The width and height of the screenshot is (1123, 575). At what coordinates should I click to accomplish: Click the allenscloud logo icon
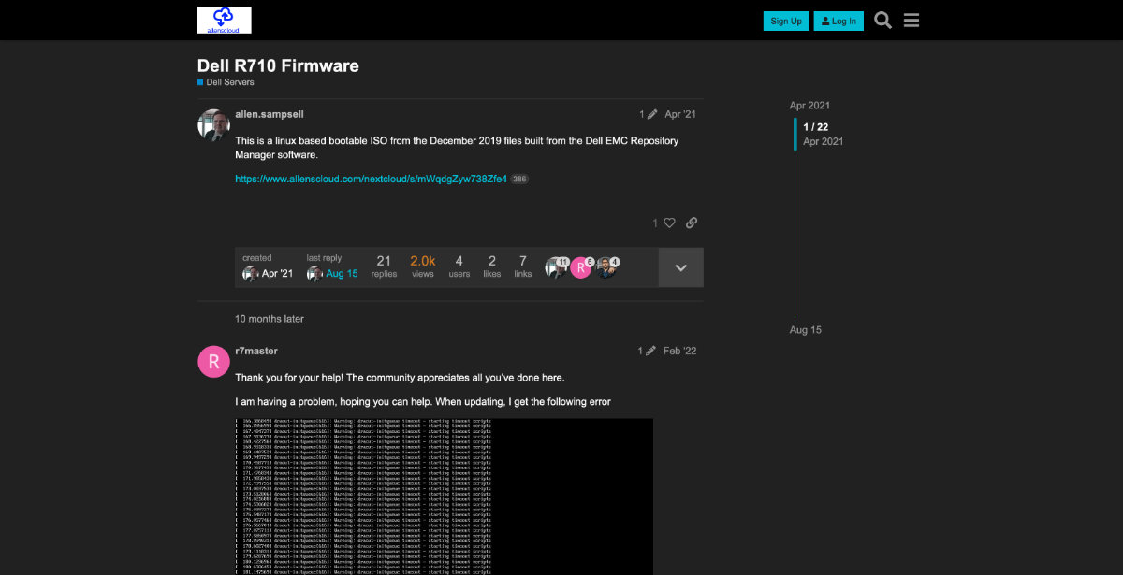(223, 20)
